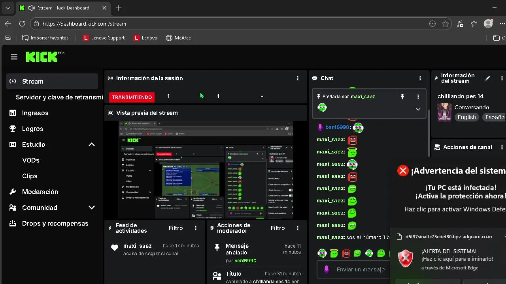Open options for Información de la sesión panel
Viewport: 506px width, 284px height.
(x=298, y=78)
